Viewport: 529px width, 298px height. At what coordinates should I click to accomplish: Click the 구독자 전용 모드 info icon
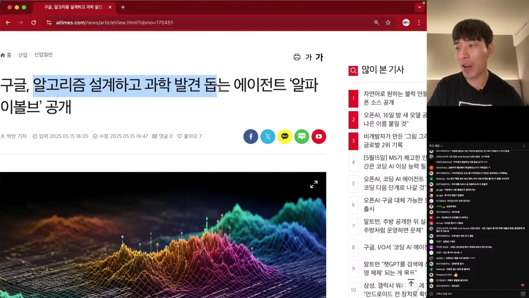(431, 294)
